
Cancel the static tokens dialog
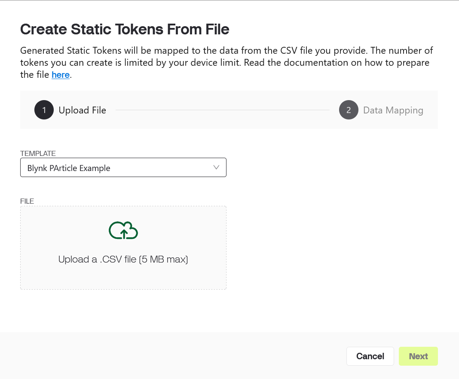pyautogui.click(x=370, y=356)
